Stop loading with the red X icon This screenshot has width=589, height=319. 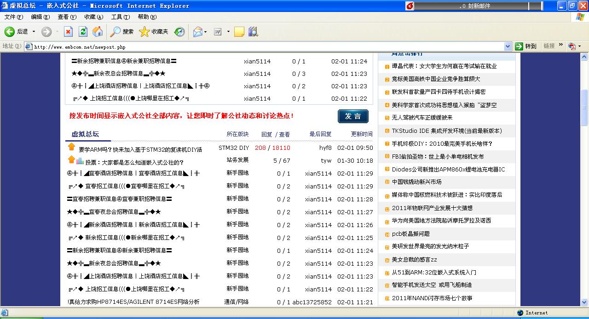click(x=68, y=32)
